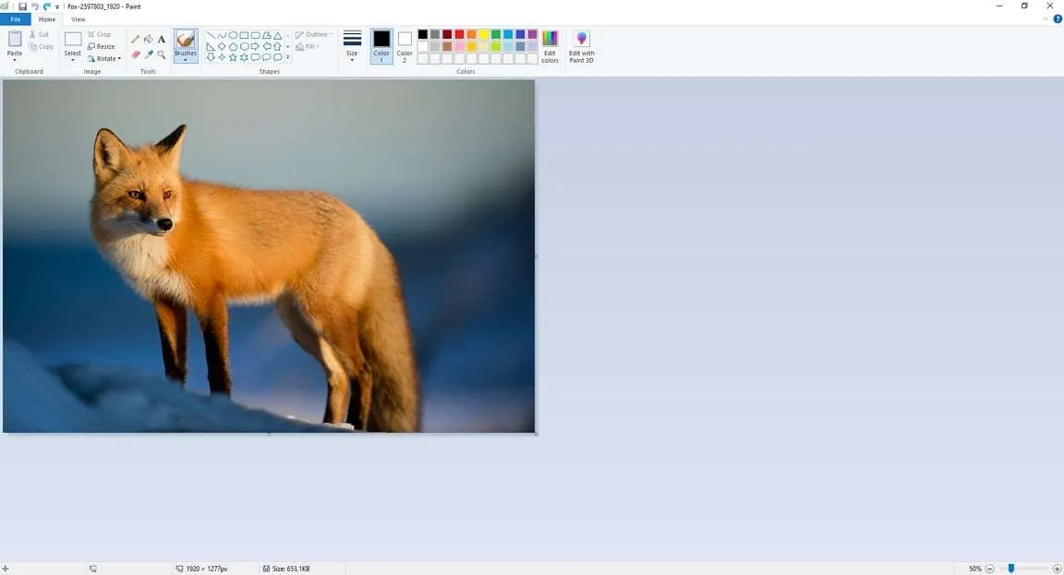Click the Save icon in title bar

coord(22,6)
